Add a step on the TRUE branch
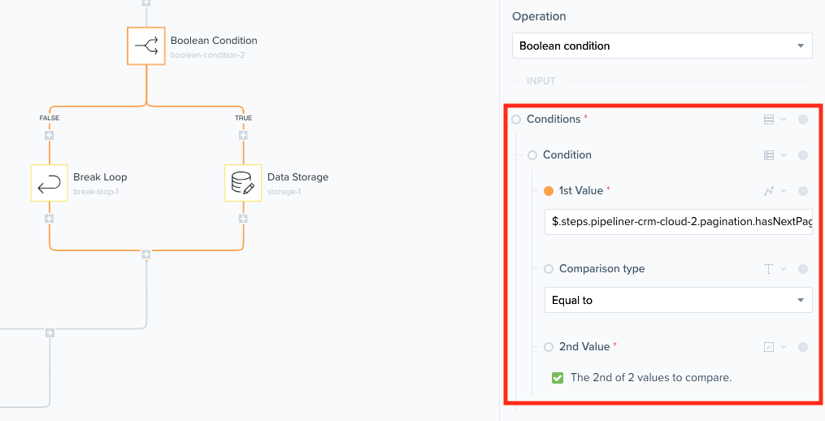The width and height of the screenshot is (825, 421). click(x=243, y=135)
